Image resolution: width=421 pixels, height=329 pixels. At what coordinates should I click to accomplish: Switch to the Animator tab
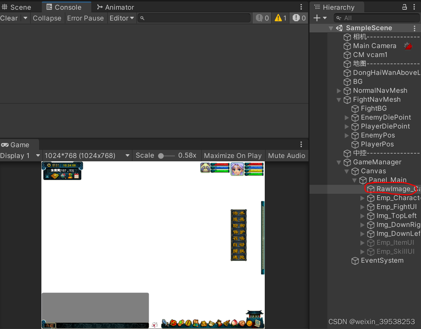(x=116, y=7)
